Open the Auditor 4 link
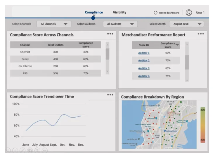Viewport: 213px width, 158px height. click(x=144, y=76)
